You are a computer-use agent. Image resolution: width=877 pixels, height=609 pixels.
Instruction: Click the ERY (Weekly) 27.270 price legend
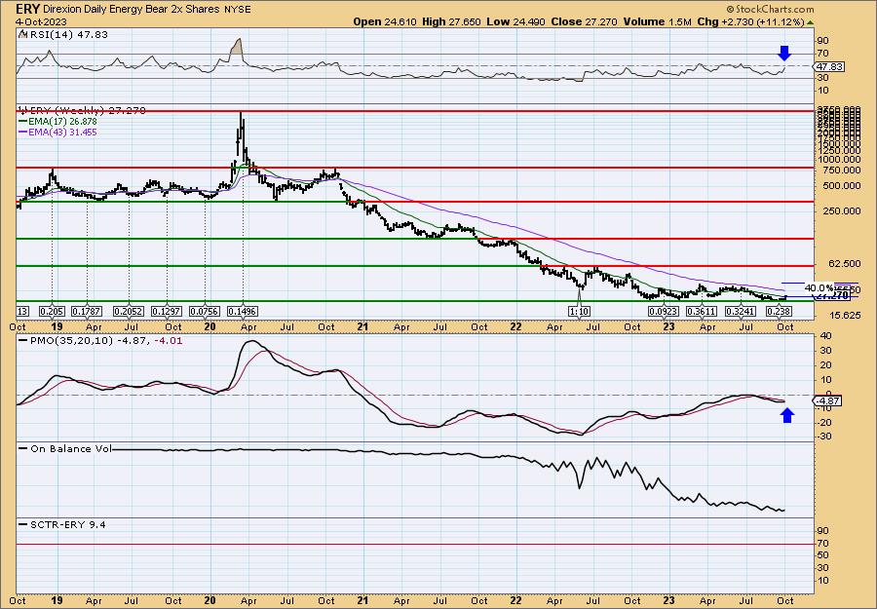pyautogui.click(x=82, y=111)
